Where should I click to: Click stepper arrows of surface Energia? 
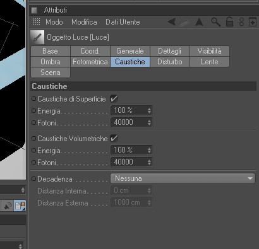point(149,110)
